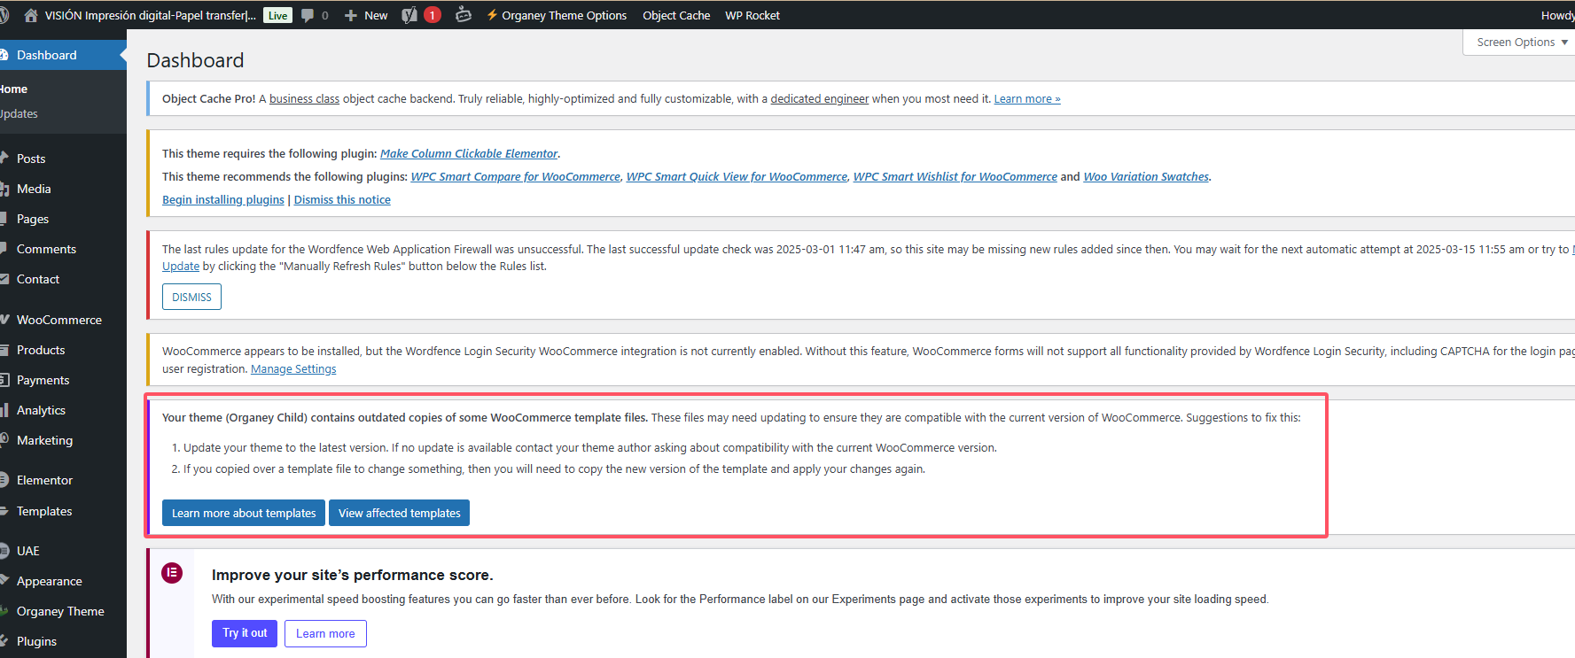Viewport: 1575px width, 658px height.
Task: Click the business class link
Action: [x=304, y=98]
